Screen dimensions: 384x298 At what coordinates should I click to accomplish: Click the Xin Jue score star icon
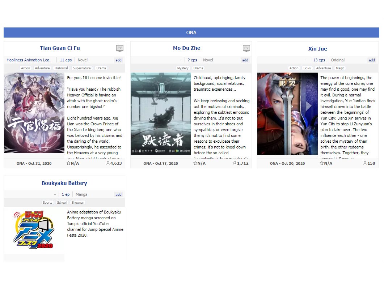[322, 163]
